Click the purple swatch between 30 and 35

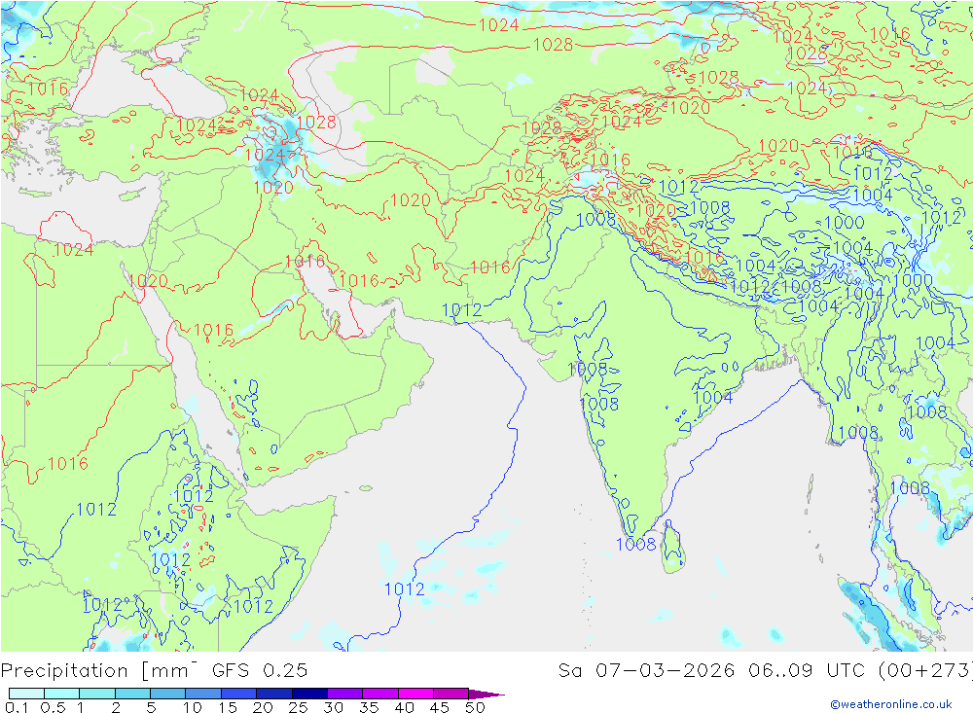tap(345, 694)
